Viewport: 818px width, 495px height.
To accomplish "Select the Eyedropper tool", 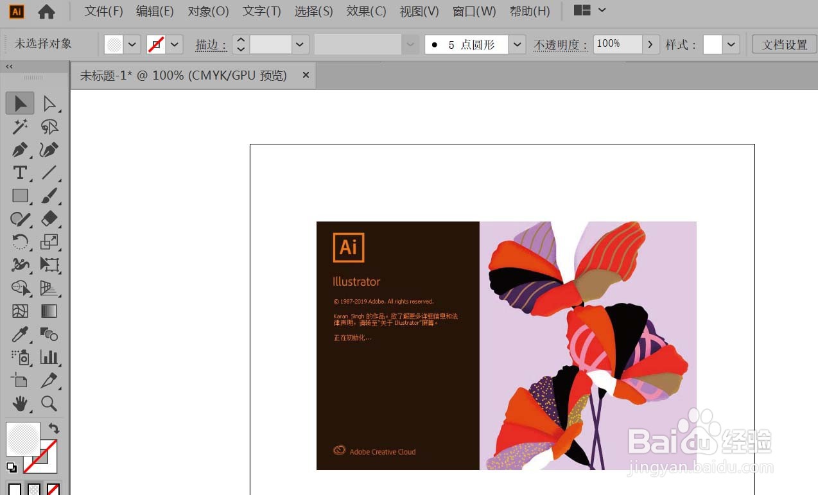I will 21,334.
